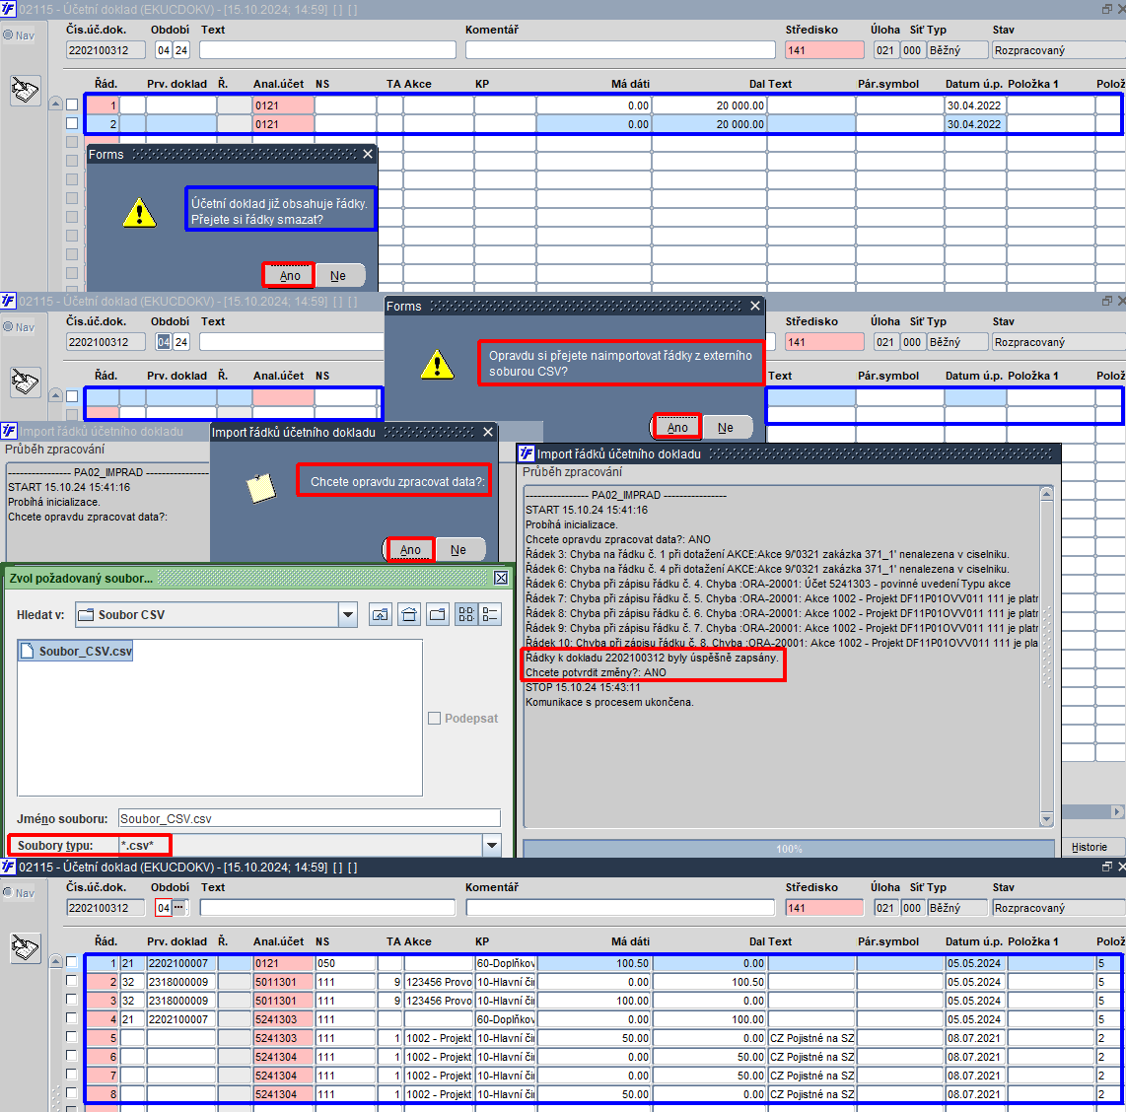Screen dimensions: 1126x1112
Task: Choose Ne in CSV import dialog
Action: pyautogui.click(x=726, y=428)
